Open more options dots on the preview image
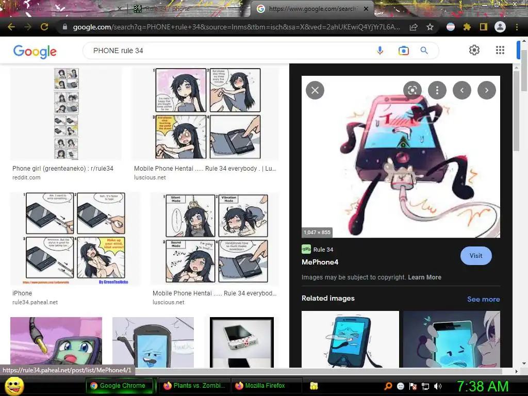 [437, 90]
